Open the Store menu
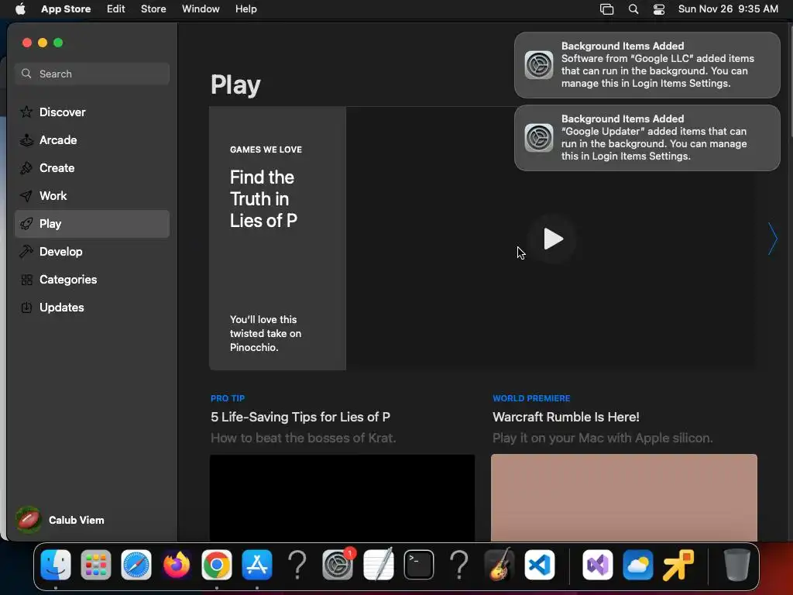793x595 pixels. click(x=153, y=9)
